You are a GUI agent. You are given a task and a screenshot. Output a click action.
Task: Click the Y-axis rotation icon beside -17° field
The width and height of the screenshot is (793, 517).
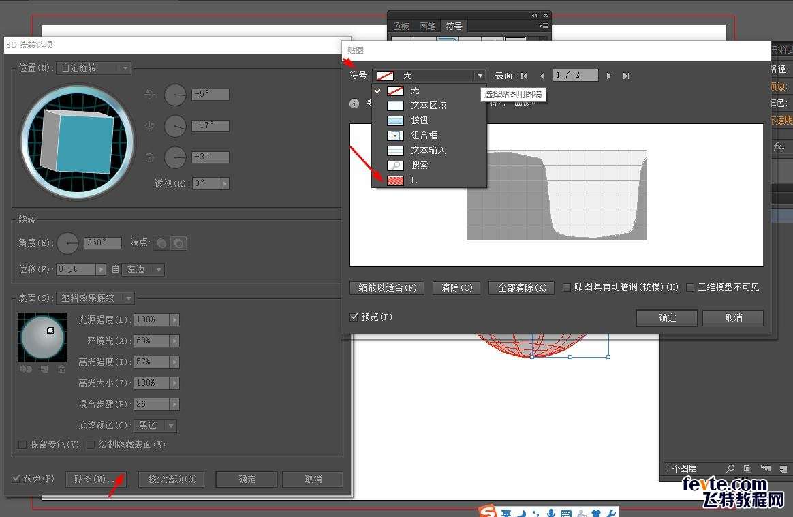coord(150,125)
